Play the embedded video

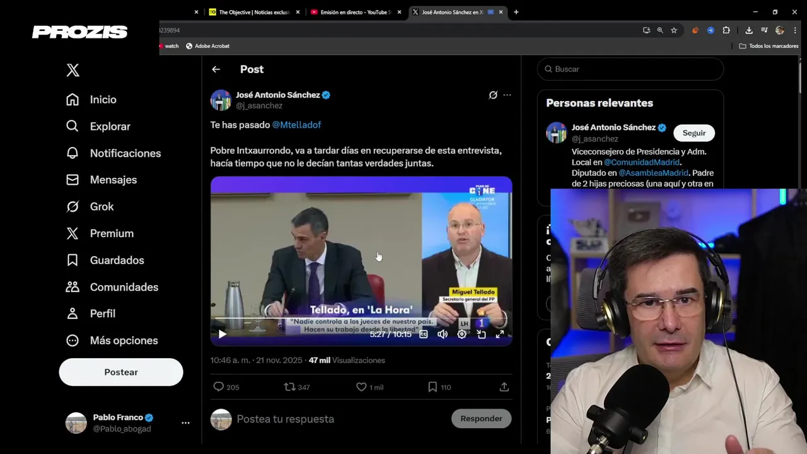tap(222, 334)
